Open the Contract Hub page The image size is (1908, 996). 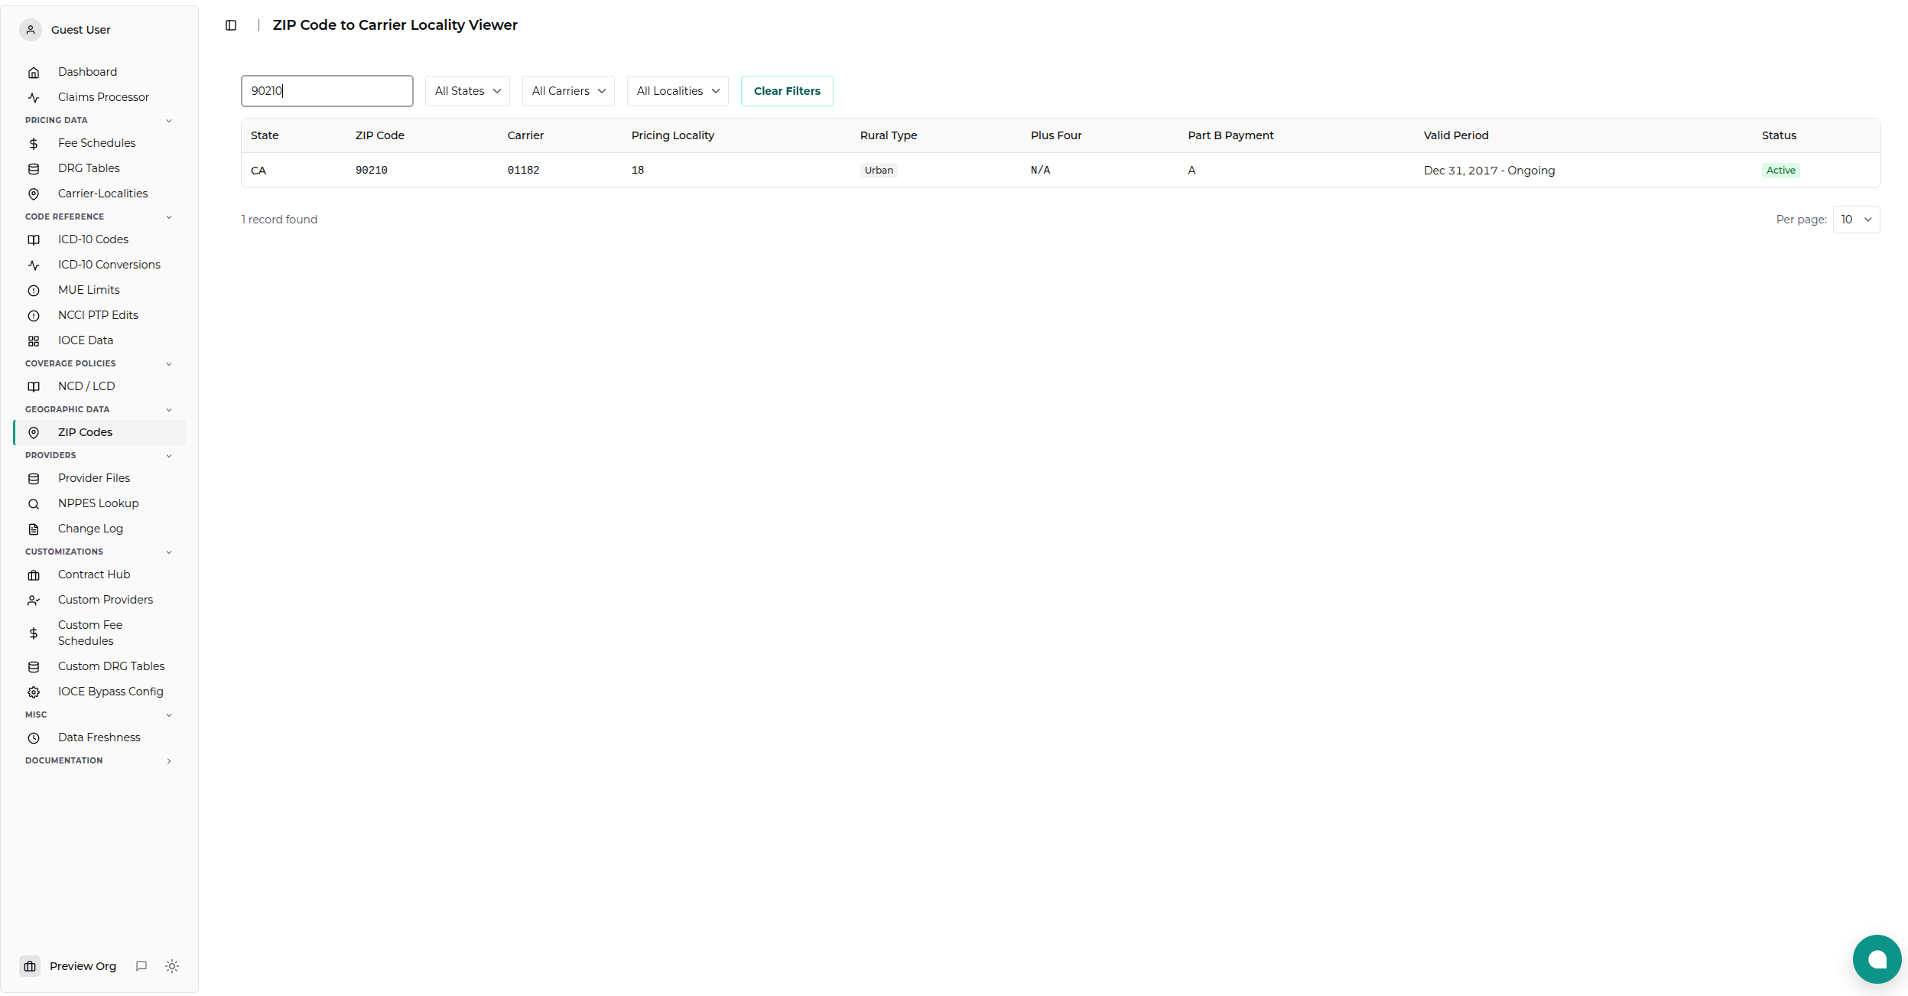point(94,574)
